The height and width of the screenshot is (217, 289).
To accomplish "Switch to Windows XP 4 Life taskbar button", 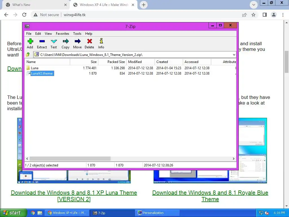I will pyautogui.click(x=67, y=213).
